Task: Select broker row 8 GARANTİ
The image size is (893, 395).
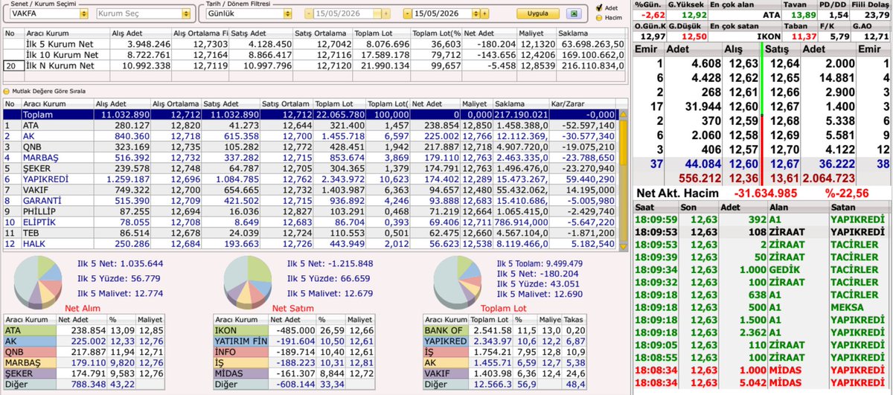Action: click(310, 201)
